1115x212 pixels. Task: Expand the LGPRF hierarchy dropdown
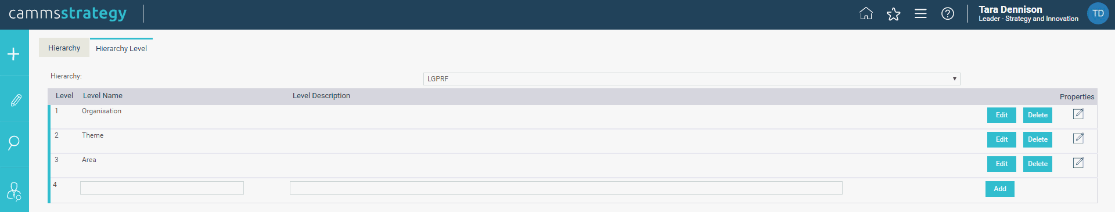click(x=692, y=79)
